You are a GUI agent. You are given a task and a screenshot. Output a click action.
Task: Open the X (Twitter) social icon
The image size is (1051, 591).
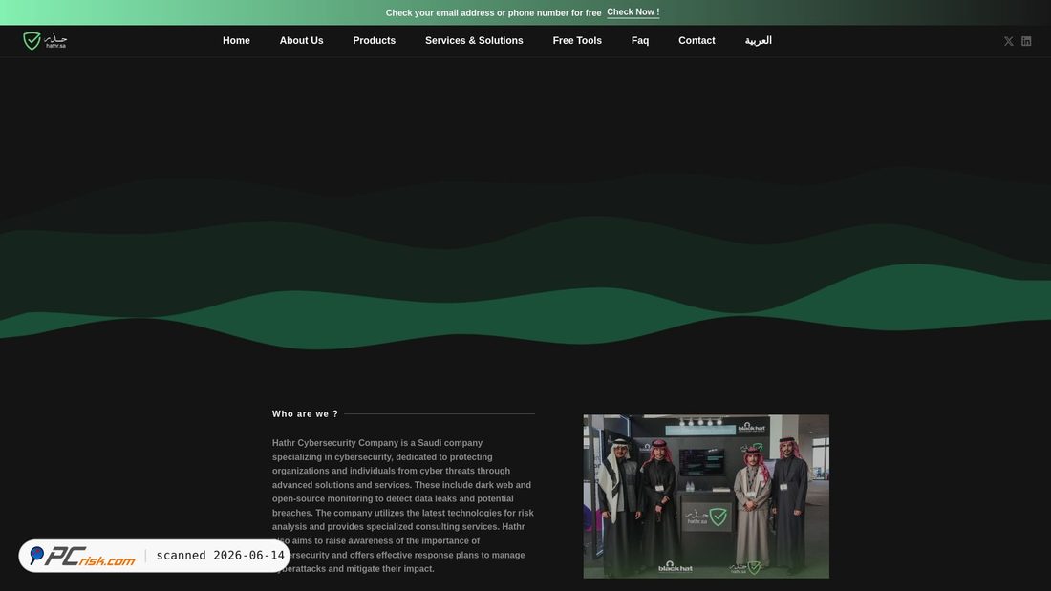[x=1008, y=41]
